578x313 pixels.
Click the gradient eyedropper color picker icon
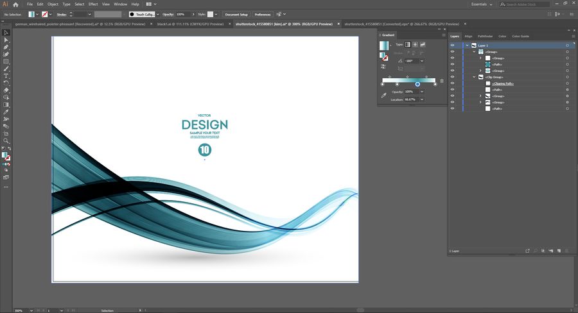click(384, 95)
